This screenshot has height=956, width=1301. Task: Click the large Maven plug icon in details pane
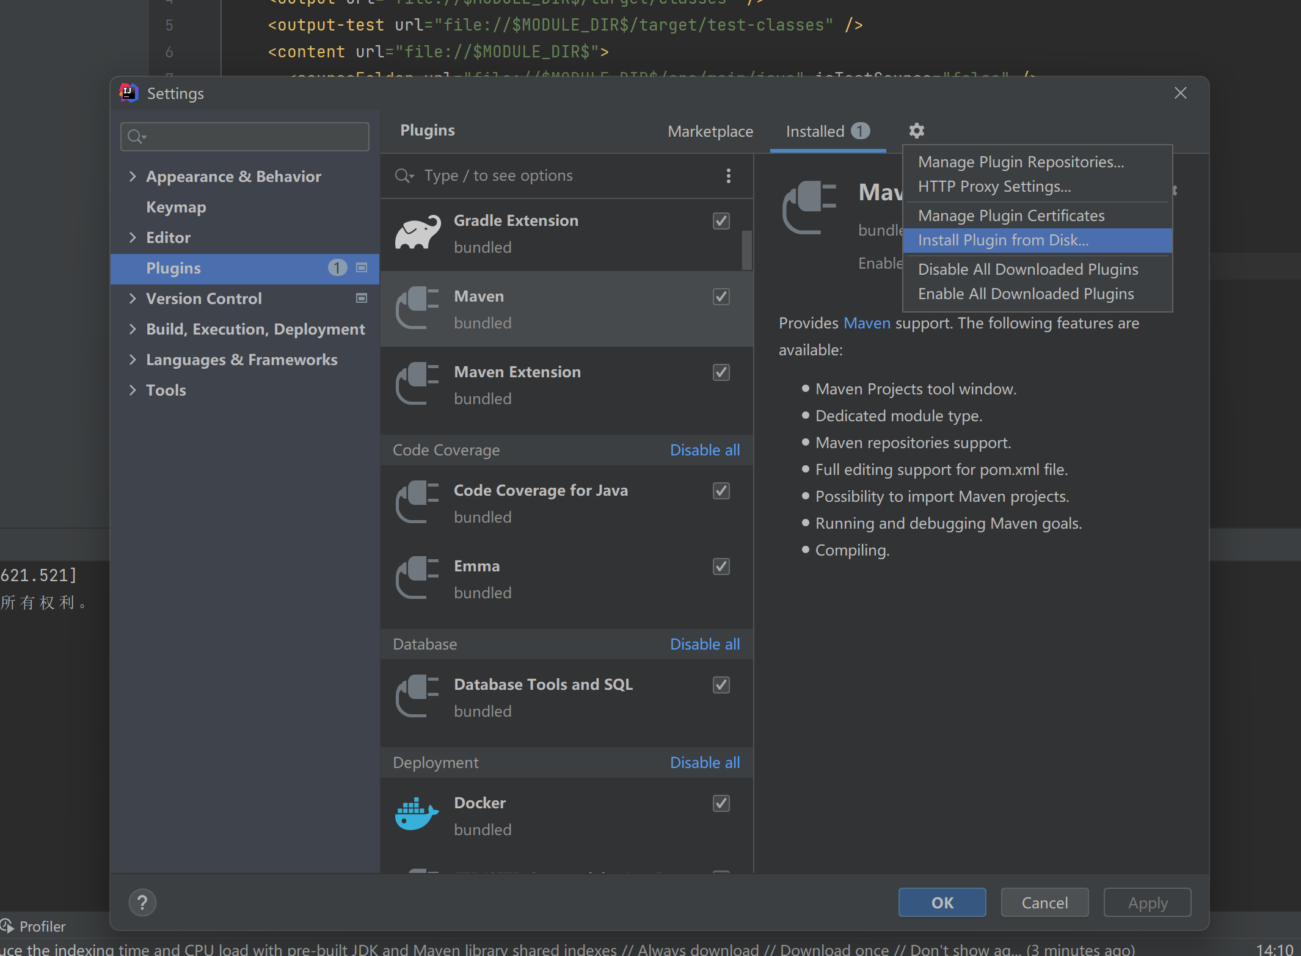(809, 208)
